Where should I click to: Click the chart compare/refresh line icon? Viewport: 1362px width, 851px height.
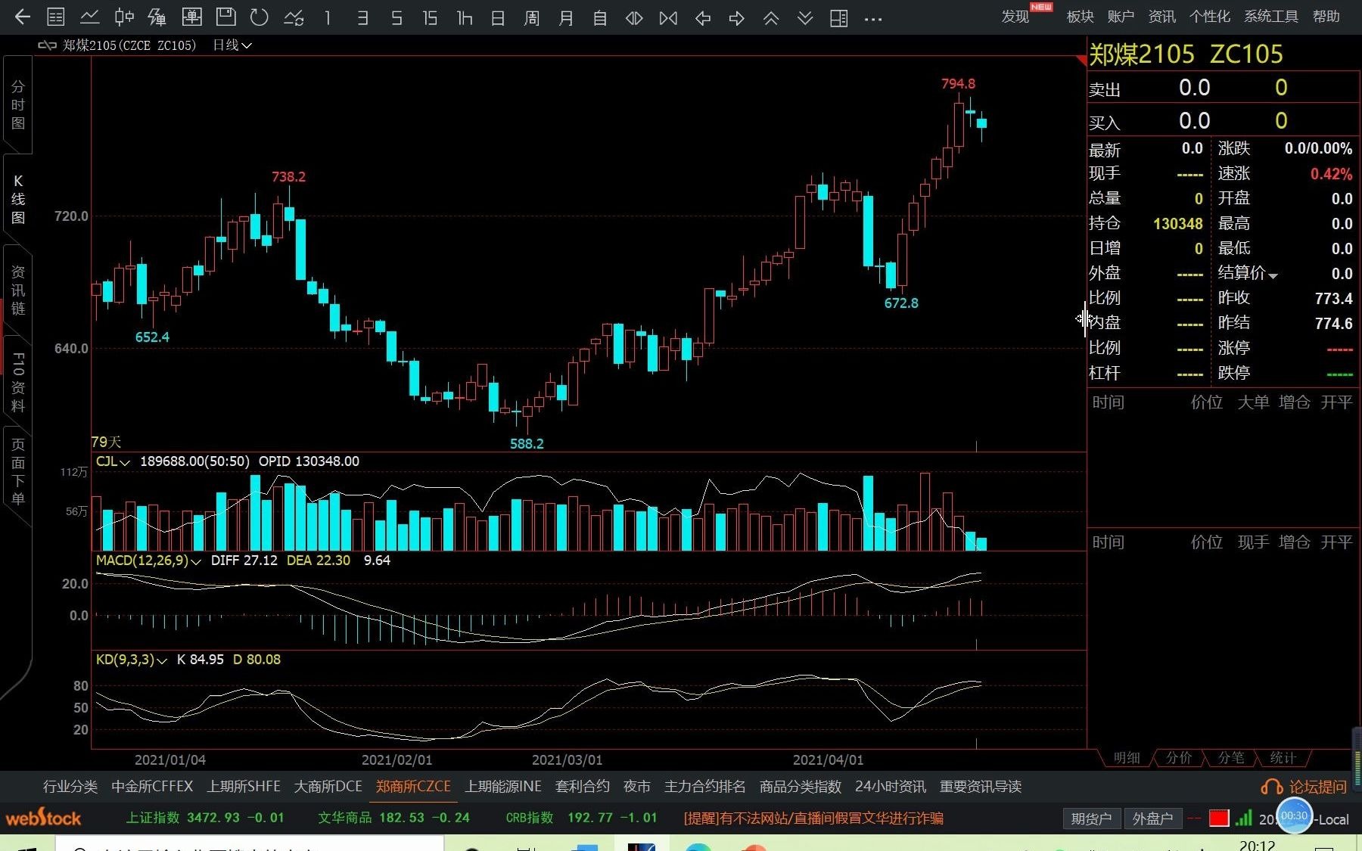(294, 17)
